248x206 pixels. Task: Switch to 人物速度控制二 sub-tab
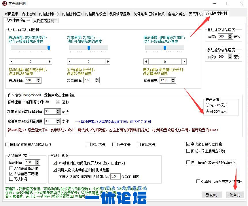(46, 21)
